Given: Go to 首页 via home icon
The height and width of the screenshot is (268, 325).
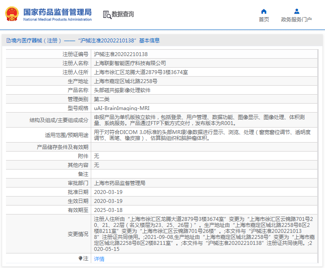Looking at the screenshot, I should [x=264, y=11].
